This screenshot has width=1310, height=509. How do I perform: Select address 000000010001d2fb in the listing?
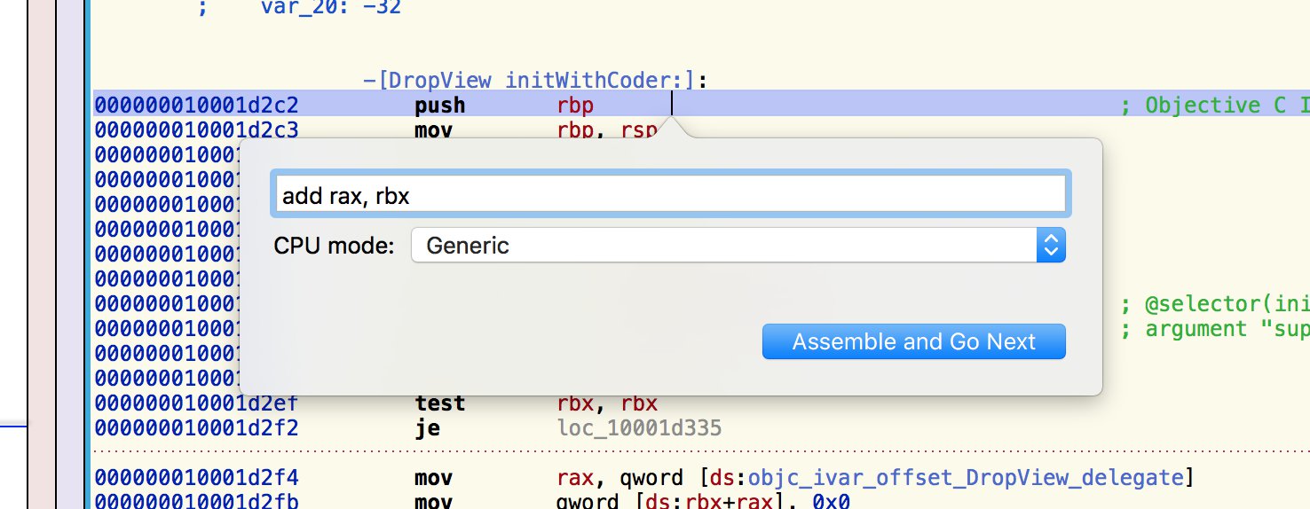coord(197,502)
